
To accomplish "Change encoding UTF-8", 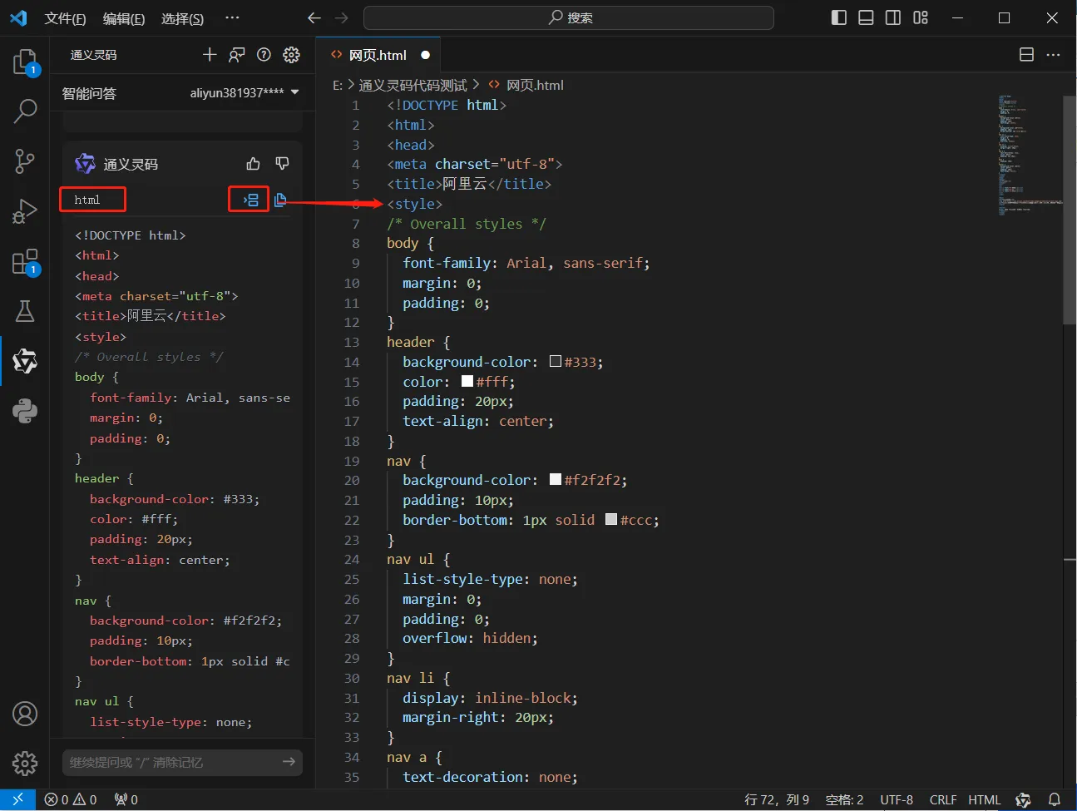I will pos(897,799).
